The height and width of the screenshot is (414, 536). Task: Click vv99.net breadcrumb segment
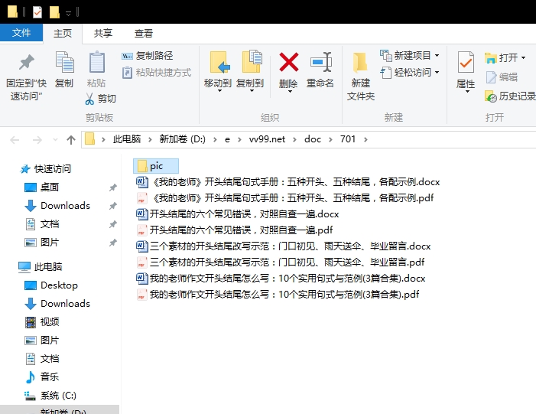[267, 139]
